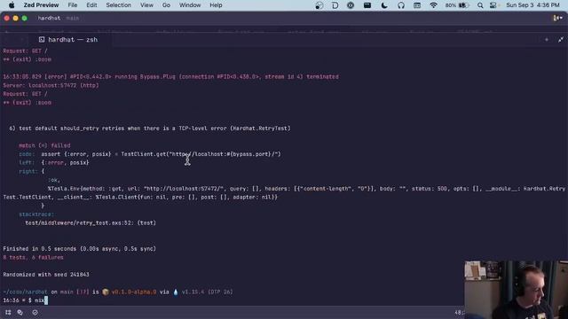Open Spotlight search from the menu bar
This screenshot has height=319, width=568.
[x=480, y=5]
